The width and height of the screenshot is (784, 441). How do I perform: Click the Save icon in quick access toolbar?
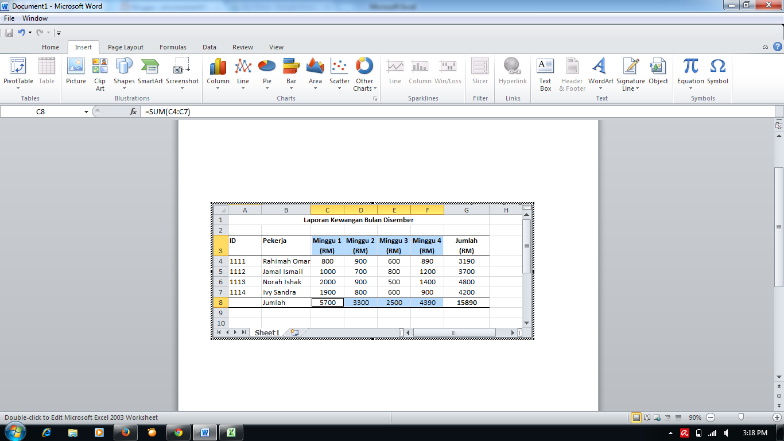coord(9,33)
